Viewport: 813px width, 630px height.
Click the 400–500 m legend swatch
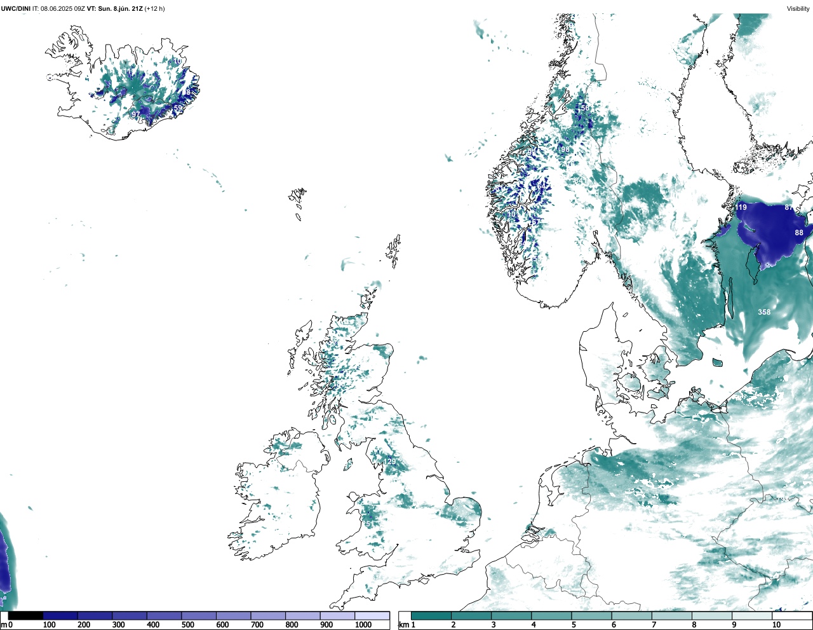pos(165,615)
